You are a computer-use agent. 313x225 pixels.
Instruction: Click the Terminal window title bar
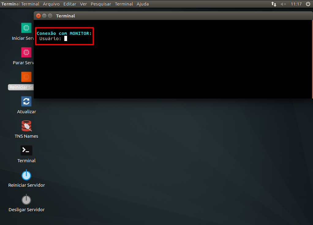[173, 16]
